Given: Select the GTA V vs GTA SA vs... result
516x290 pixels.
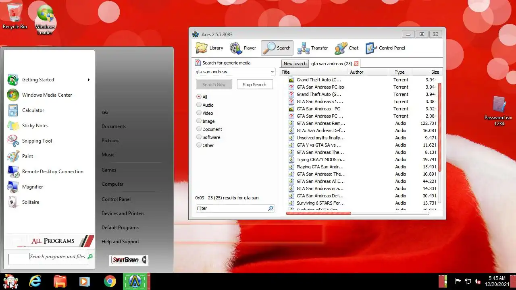Looking at the screenshot, I should (319, 145).
